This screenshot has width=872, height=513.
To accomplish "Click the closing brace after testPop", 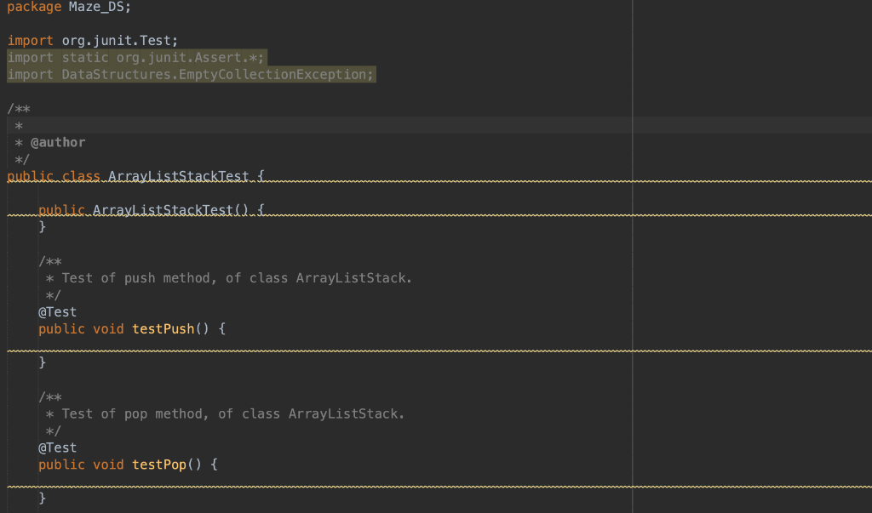I will tap(41, 498).
